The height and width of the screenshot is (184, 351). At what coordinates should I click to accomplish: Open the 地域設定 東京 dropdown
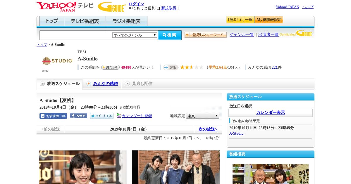tap(202, 116)
